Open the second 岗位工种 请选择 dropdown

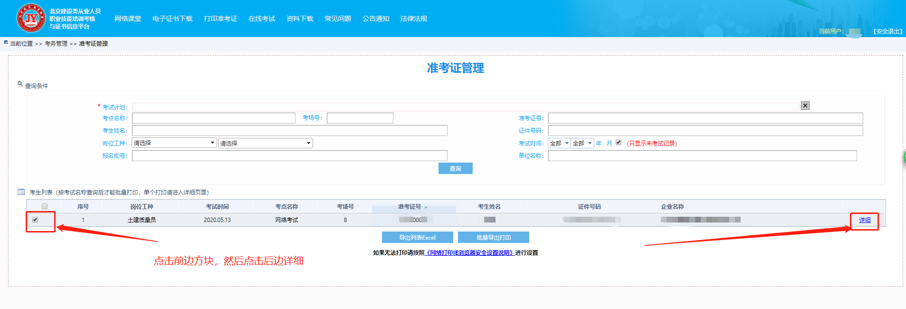(x=265, y=143)
